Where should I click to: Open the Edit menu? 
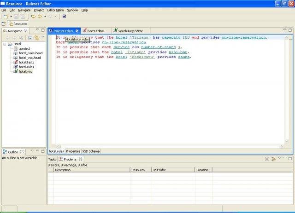[12, 10]
